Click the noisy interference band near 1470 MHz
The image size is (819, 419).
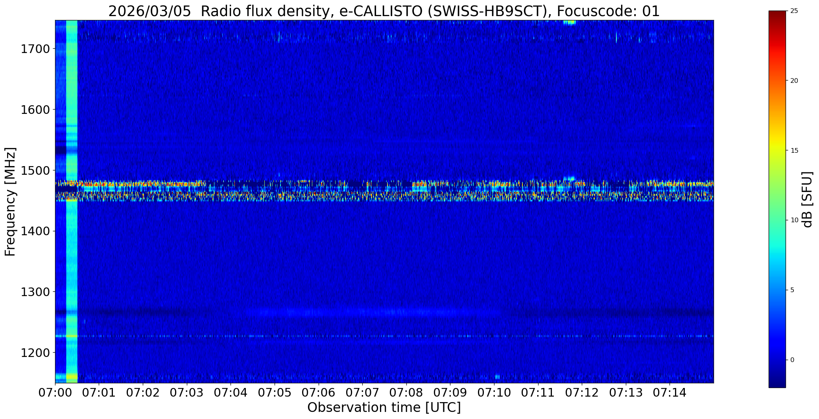(x=384, y=190)
